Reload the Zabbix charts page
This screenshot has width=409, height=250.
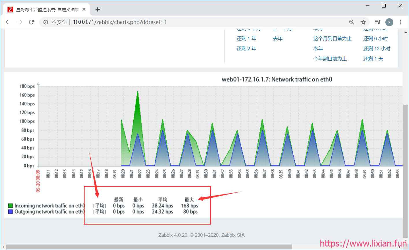[31, 22]
